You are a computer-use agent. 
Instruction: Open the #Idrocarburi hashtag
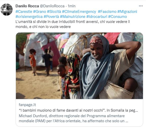pyautogui.click(x=97, y=17)
